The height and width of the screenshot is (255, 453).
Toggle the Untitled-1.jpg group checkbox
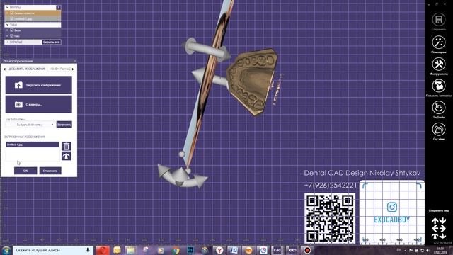(x=12, y=18)
